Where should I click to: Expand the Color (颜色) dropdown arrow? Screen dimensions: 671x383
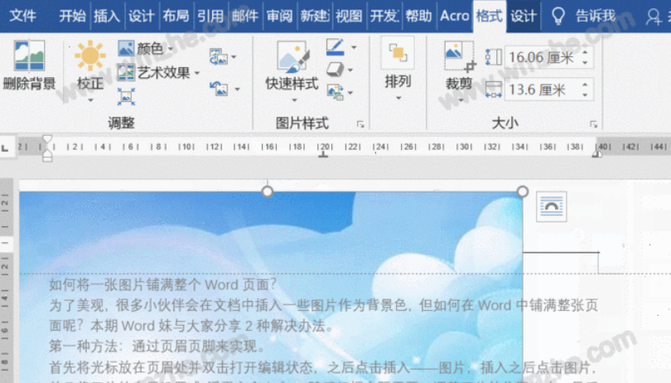(x=171, y=48)
